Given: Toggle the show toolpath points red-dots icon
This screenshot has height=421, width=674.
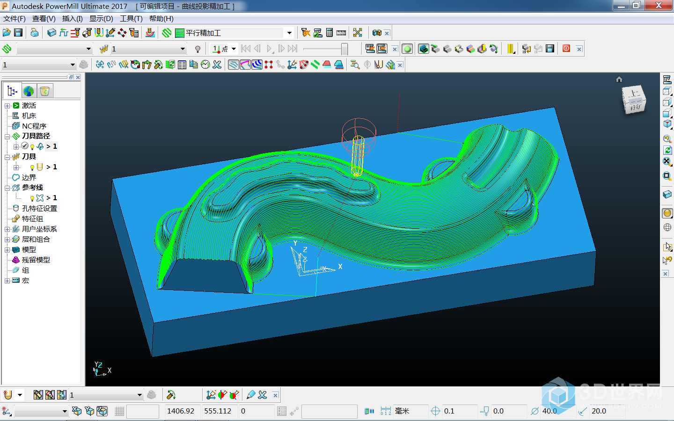Looking at the screenshot, I should (269, 65).
